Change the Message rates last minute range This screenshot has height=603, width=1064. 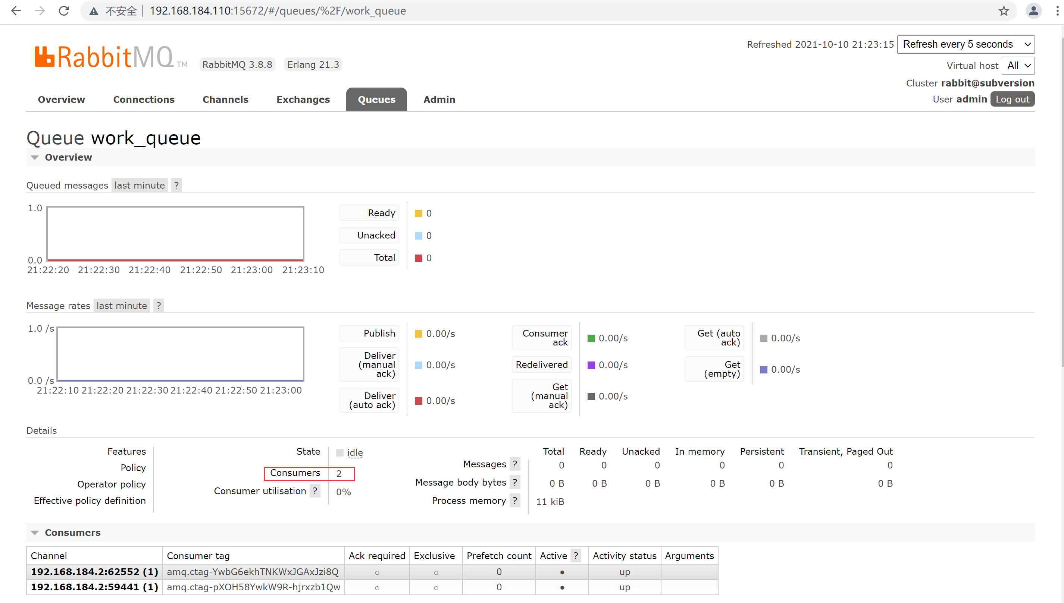122,306
